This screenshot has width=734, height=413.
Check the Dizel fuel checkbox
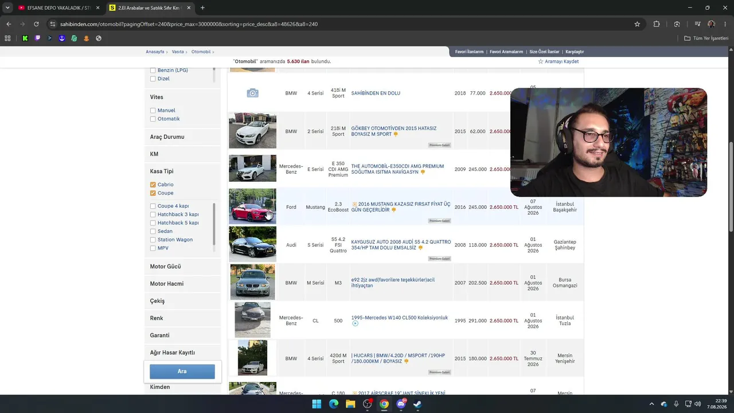(153, 79)
